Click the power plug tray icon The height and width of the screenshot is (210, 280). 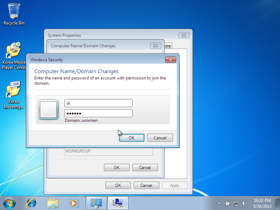click(x=227, y=203)
